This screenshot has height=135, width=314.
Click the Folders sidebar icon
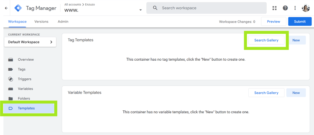point(11,99)
